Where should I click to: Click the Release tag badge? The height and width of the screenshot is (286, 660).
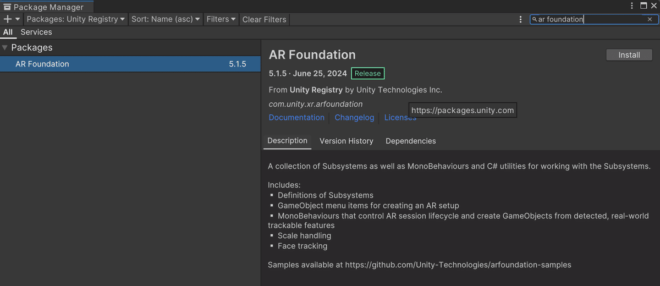point(367,73)
